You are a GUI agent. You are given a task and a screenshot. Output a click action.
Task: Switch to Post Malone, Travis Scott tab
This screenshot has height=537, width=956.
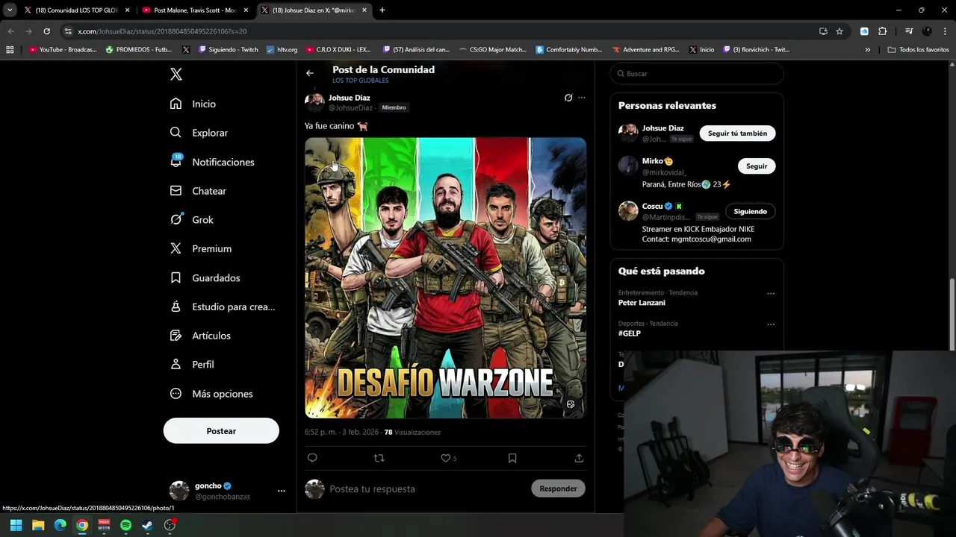196,10
